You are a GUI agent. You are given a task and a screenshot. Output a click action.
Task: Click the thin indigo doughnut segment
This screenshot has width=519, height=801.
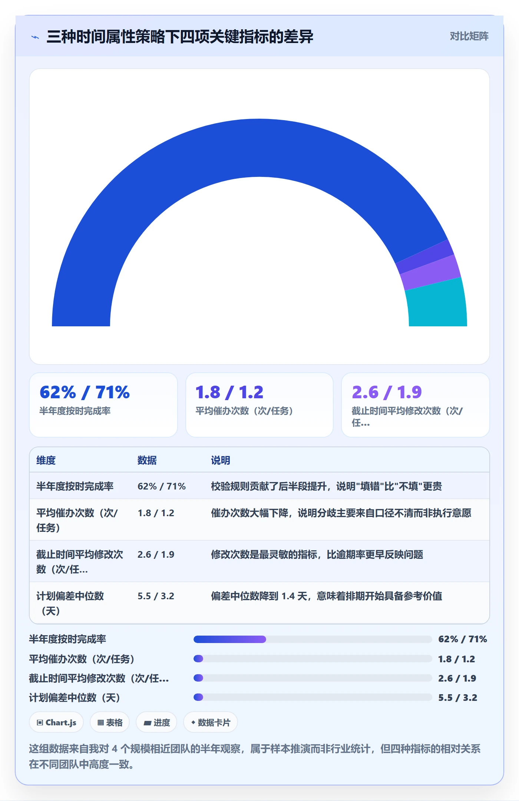pos(426,257)
